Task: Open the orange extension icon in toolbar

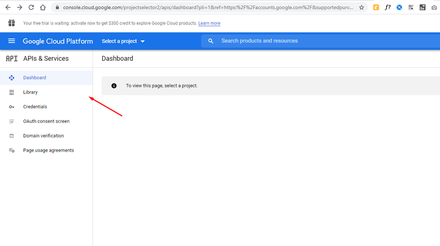Action: pos(376,7)
